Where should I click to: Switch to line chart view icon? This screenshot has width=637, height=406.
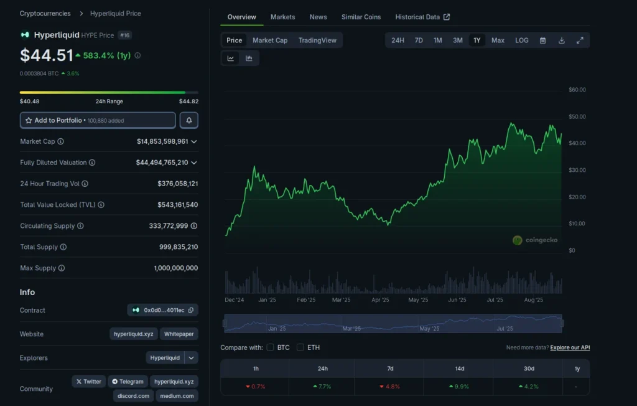pos(230,58)
